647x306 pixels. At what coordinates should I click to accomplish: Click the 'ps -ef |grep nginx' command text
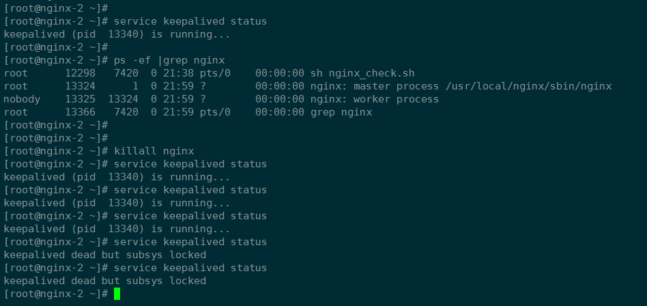click(169, 61)
